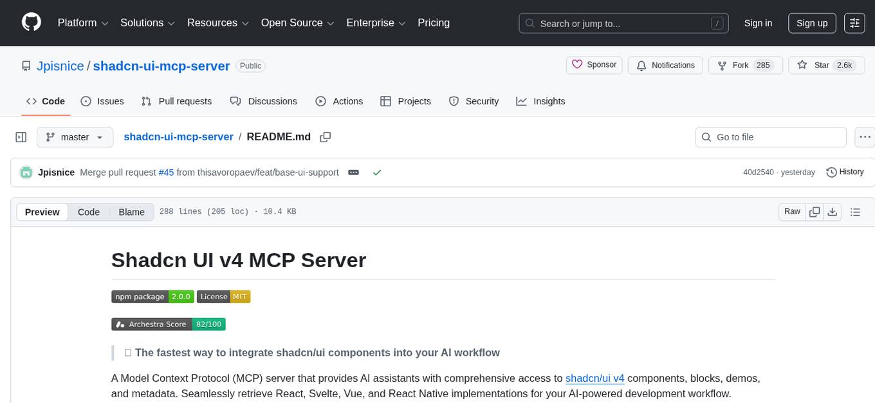Image resolution: width=875 pixels, height=403 pixels.
Task: Enable Notifications for this repository
Action: click(x=665, y=65)
